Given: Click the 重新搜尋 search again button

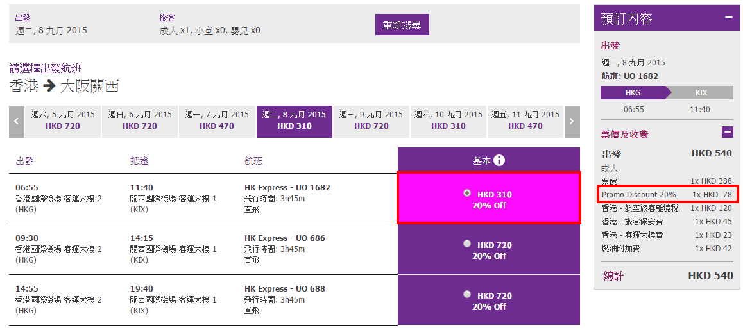Looking at the screenshot, I should 402,25.
